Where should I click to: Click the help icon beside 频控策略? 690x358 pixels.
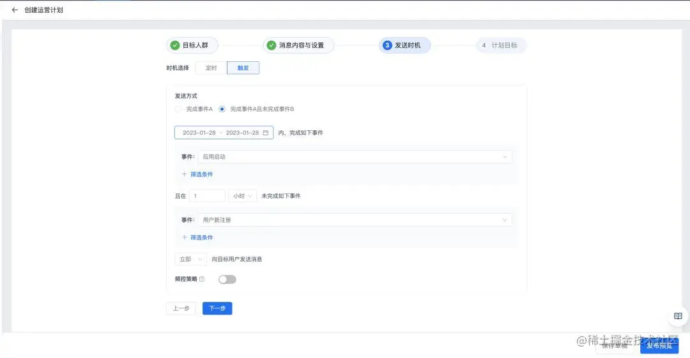tap(202, 279)
